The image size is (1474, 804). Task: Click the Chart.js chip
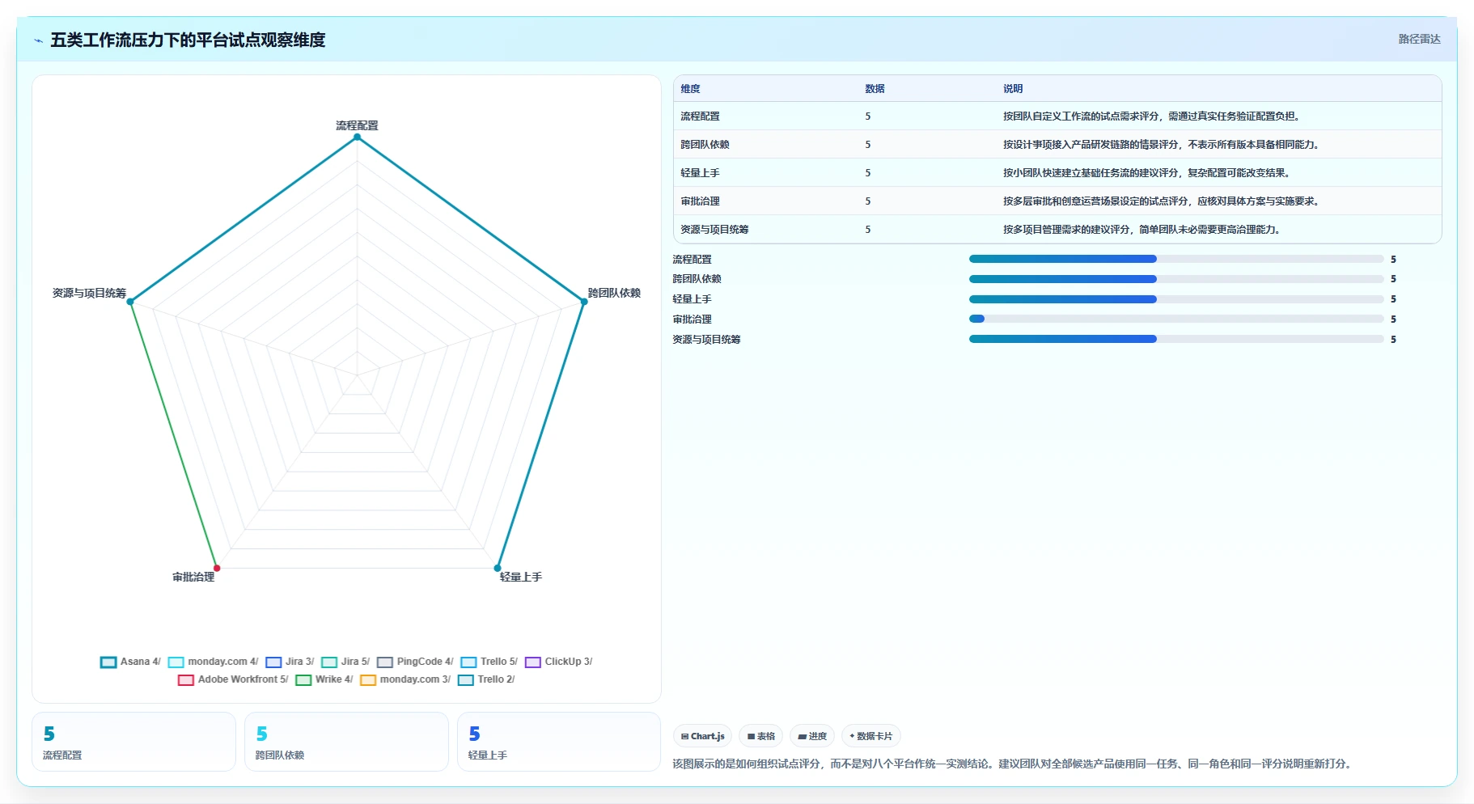click(x=702, y=736)
